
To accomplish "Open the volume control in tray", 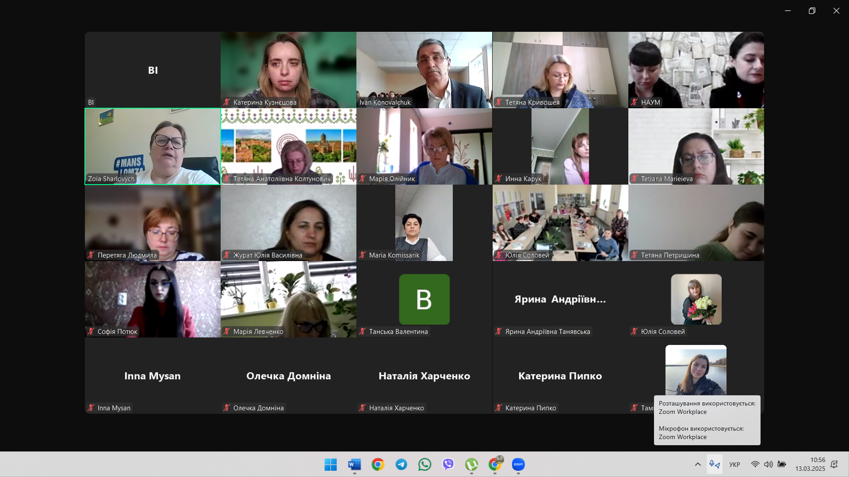I will tap(769, 465).
